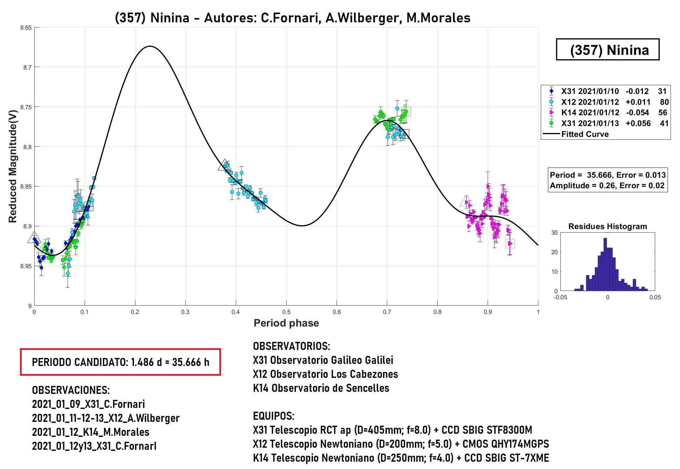Screen dimensions: 680x469
Task: Click the green circle X31 2021/01/13 legend marker
Action: click(x=551, y=123)
